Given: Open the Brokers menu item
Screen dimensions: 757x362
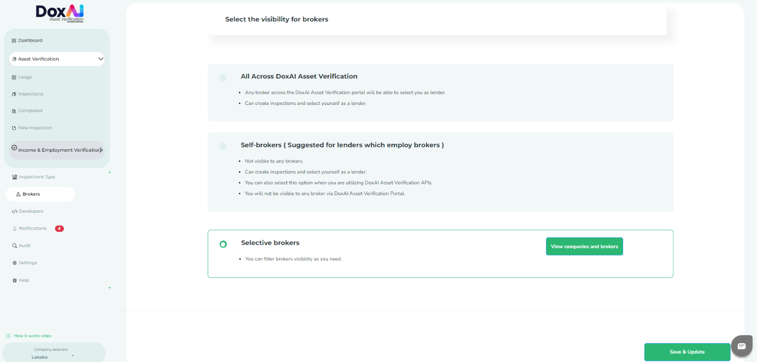Looking at the screenshot, I should pyautogui.click(x=31, y=194).
